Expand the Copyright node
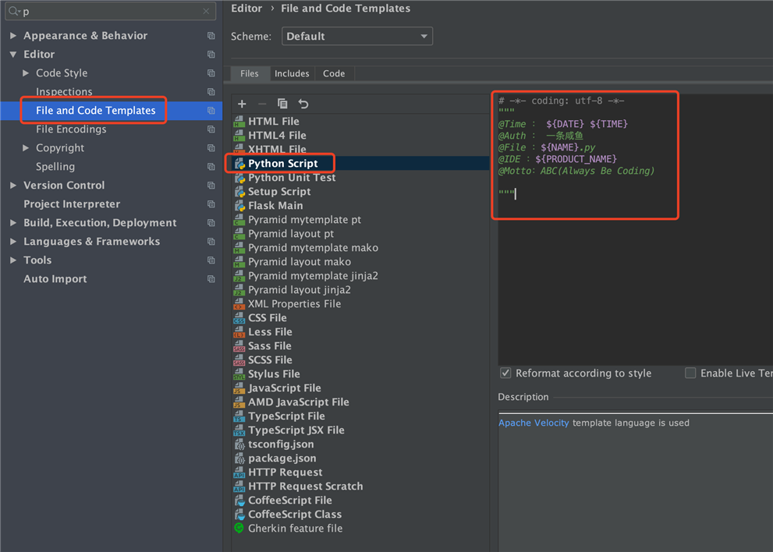Image resolution: width=773 pixels, height=552 pixels. (x=26, y=148)
